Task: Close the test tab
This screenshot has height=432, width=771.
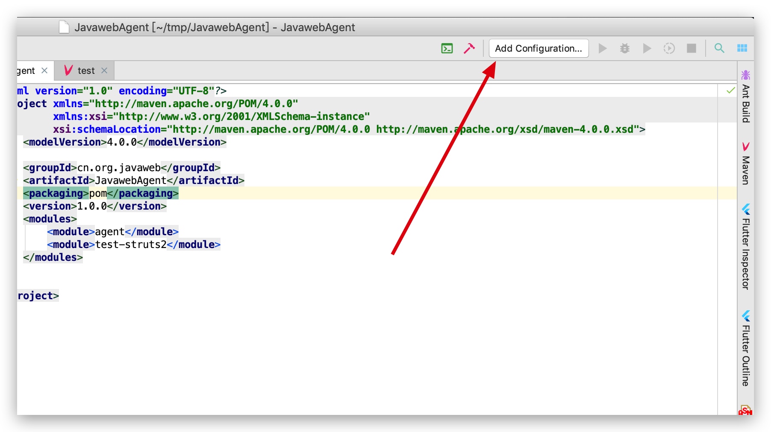Action: [x=104, y=71]
